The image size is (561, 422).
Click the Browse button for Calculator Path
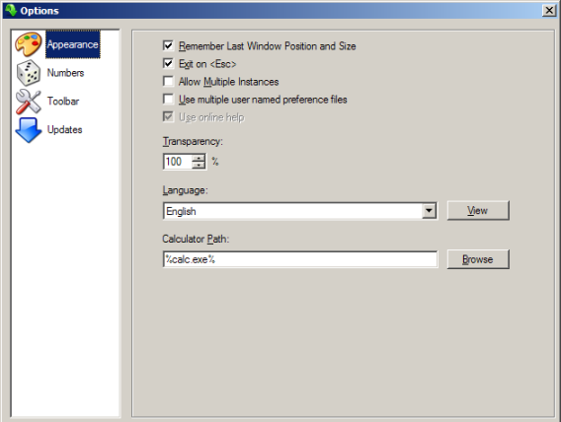(x=478, y=259)
